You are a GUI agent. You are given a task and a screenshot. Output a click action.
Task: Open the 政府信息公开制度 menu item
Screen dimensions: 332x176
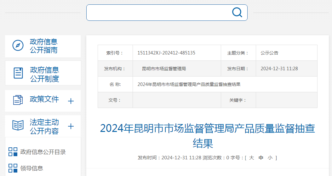point(44,74)
